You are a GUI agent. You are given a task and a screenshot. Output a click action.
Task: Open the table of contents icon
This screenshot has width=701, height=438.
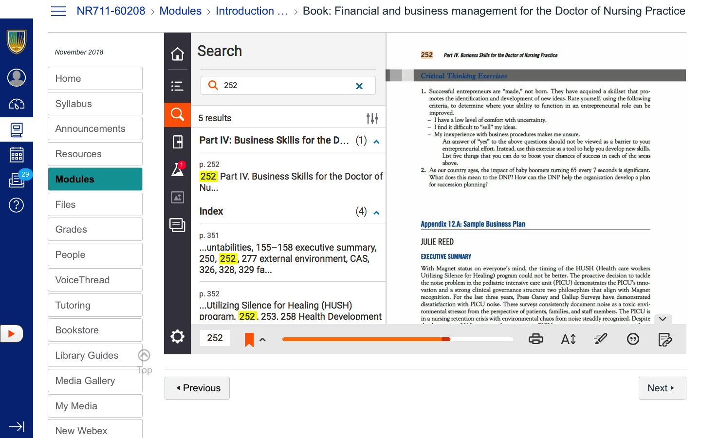[177, 86]
